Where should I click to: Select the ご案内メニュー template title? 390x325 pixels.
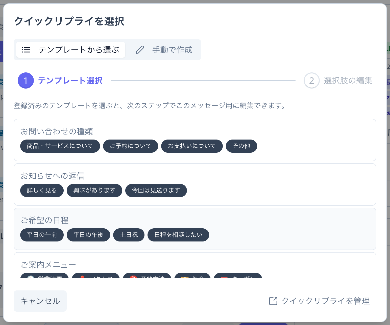coord(48,265)
